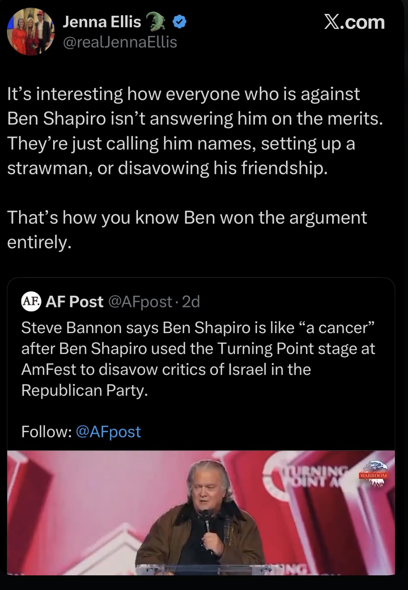The height and width of the screenshot is (590, 408).
Task: Click the 2d timestamp on quoted post
Action: tap(191, 302)
